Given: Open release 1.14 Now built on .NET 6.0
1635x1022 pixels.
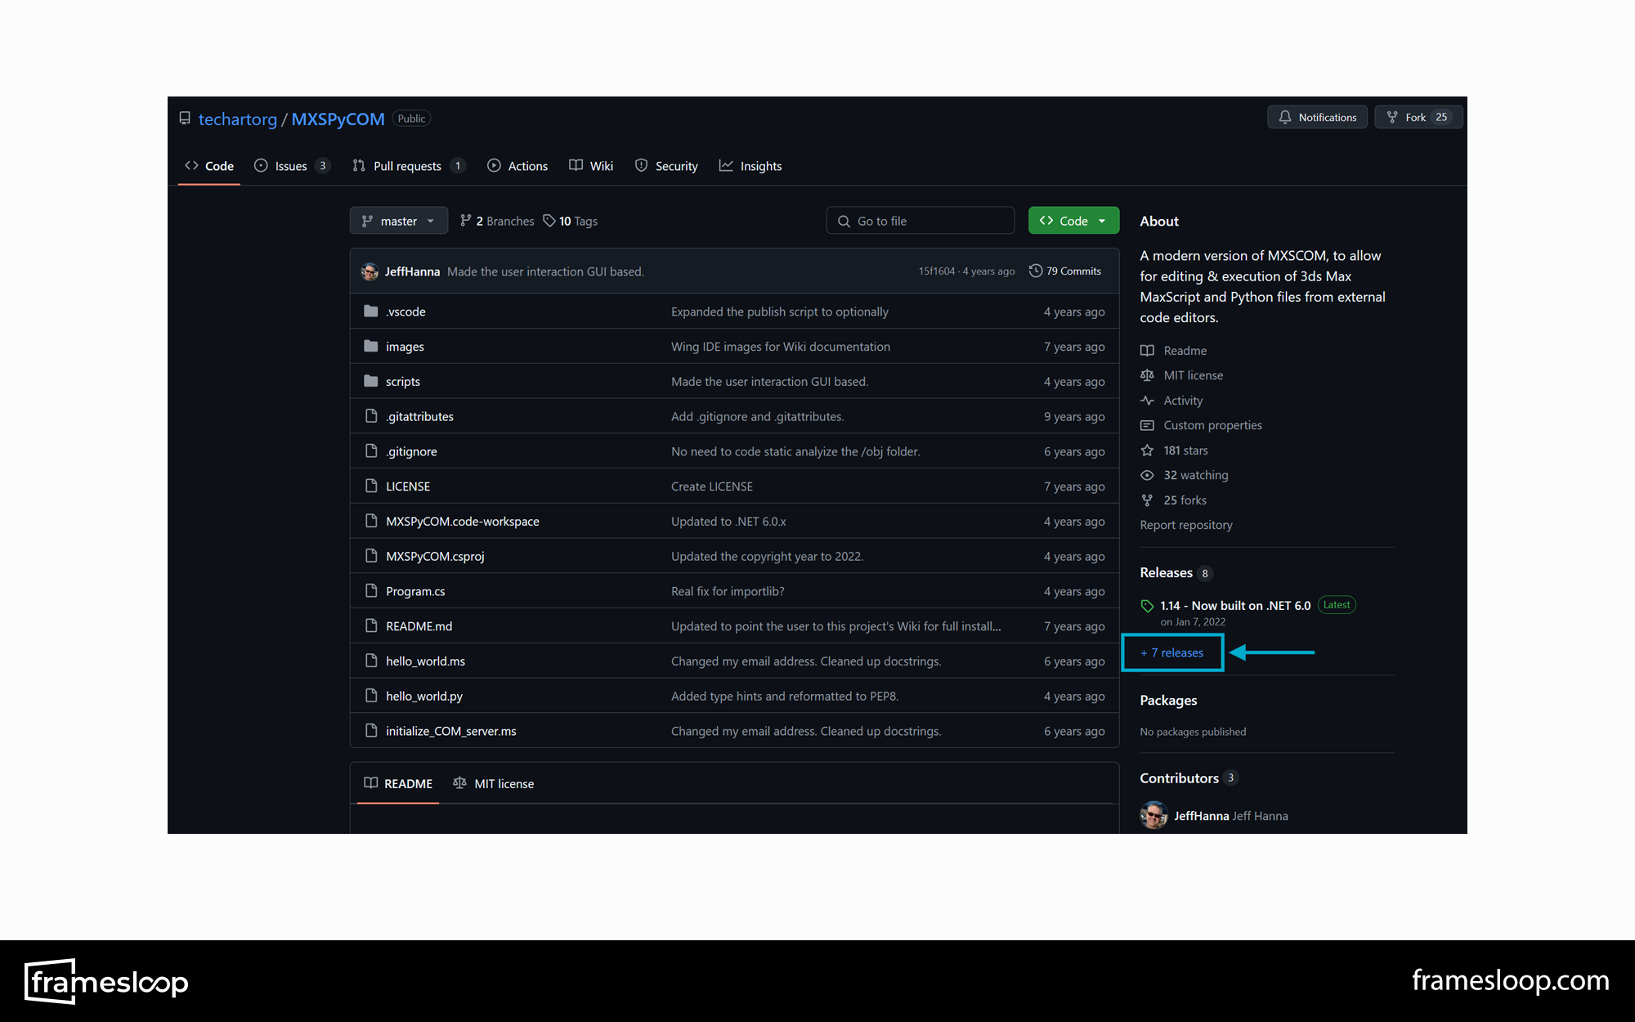Looking at the screenshot, I should [1235, 606].
